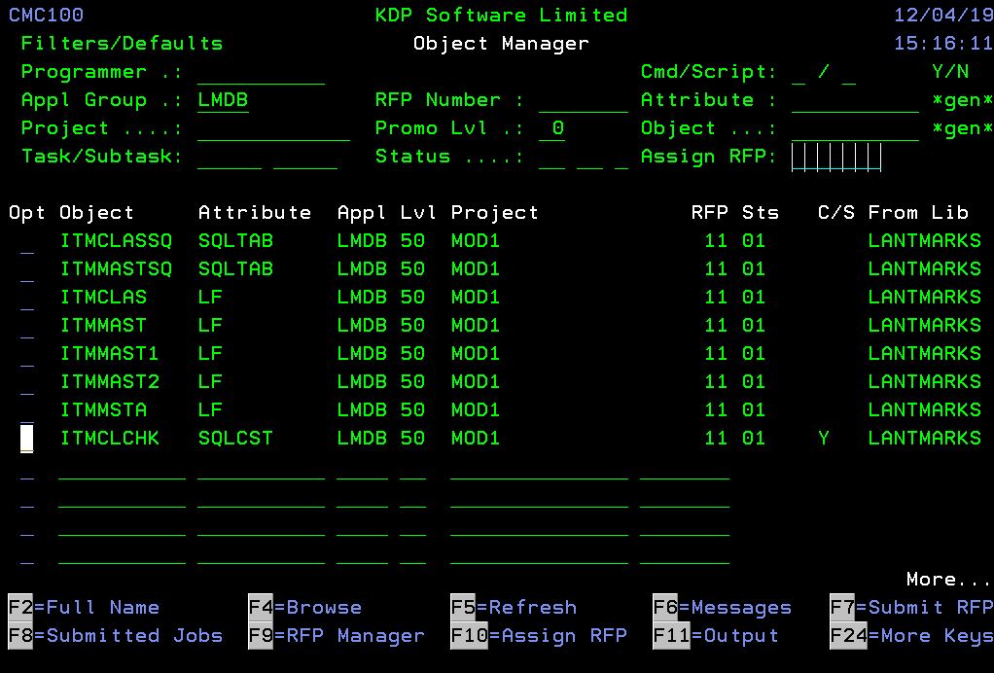Open F8=Submitted Jobs

coord(115,636)
